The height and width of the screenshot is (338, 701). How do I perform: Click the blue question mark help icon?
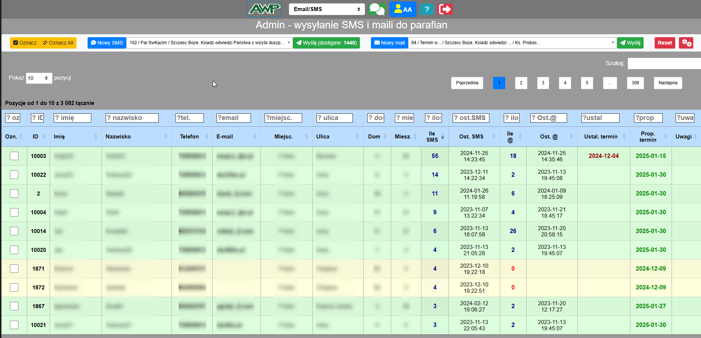pyautogui.click(x=426, y=9)
